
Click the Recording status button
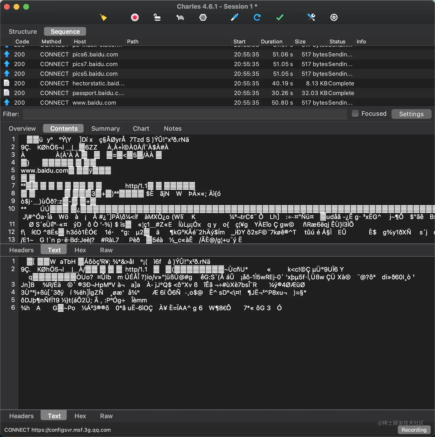[414, 430]
